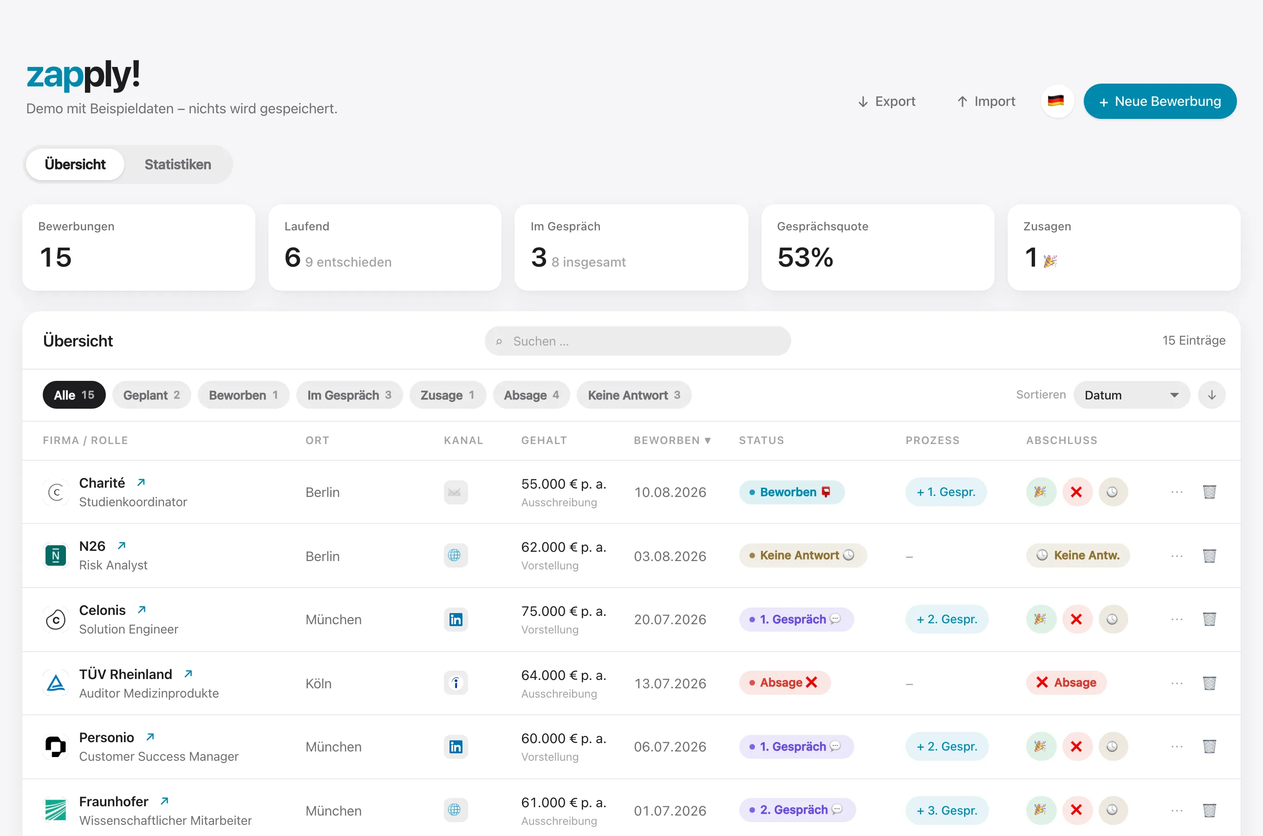
Task: Open the Datum sort dropdown
Action: click(x=1132, y=395)
